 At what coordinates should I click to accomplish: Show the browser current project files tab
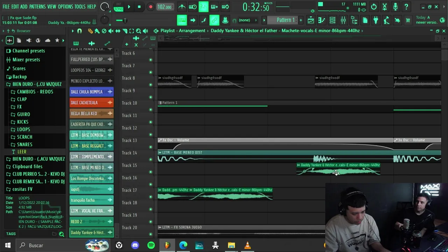click(19, 40)
